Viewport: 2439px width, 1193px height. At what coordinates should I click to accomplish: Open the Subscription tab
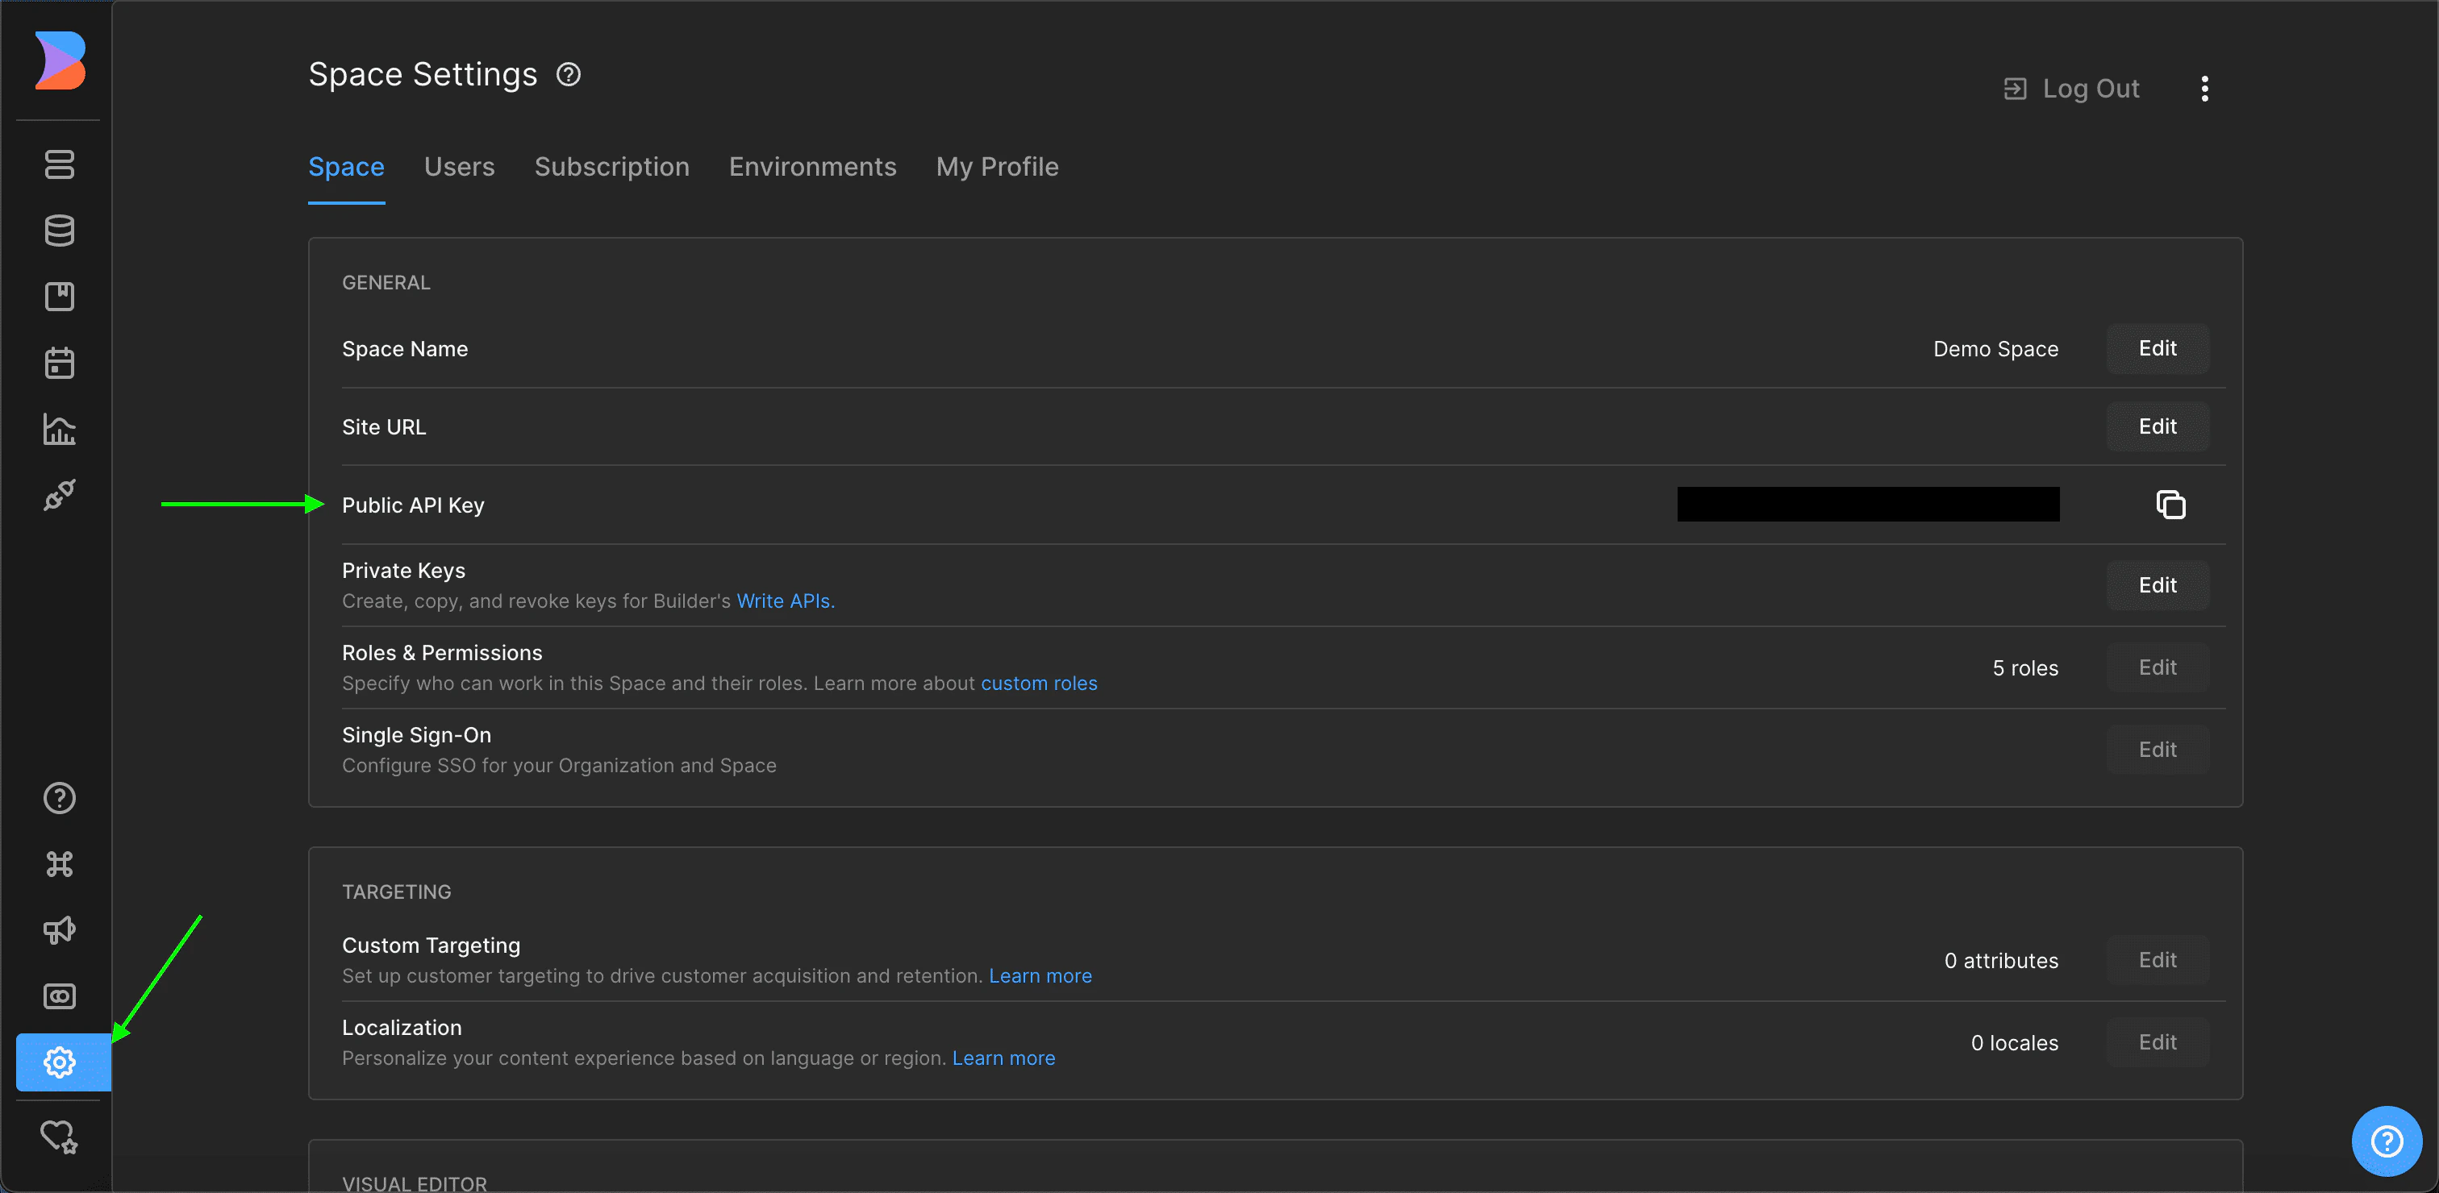point(611,167)
